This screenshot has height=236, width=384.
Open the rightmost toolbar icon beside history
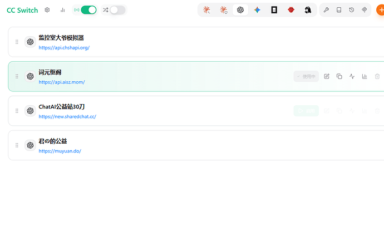tap(365, 10)
